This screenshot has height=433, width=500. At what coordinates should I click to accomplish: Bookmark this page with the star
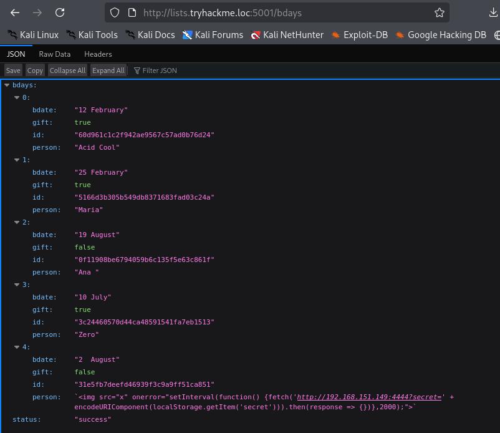pyautogui.click(x=440, y=12)
